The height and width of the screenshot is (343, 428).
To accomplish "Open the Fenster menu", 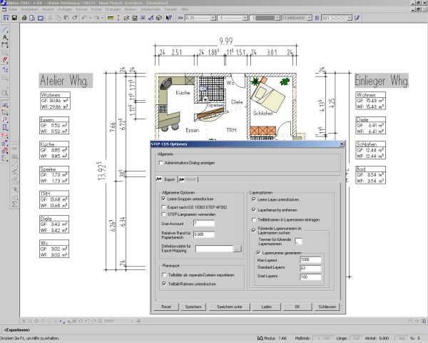I will point(170,9).
